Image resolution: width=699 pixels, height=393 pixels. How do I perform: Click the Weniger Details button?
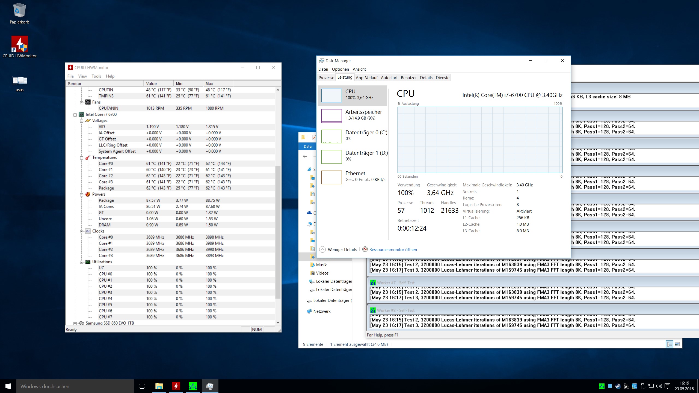(342, 250)
